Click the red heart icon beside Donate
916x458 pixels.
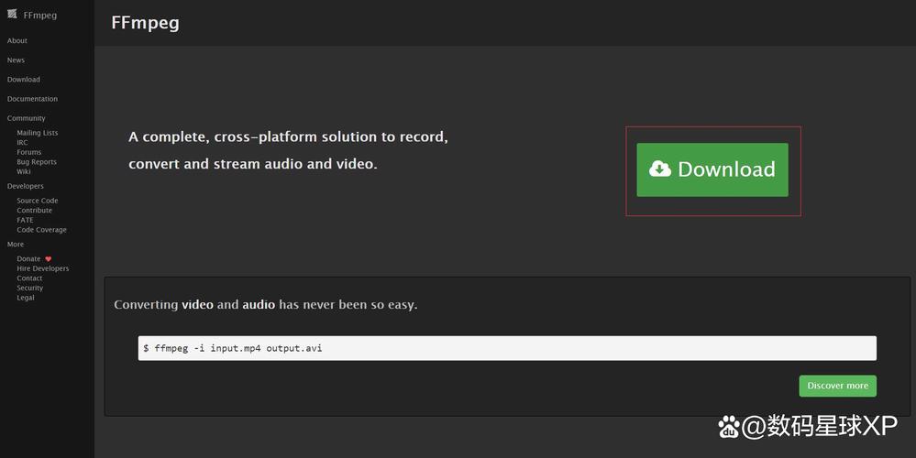coord(48,259)
